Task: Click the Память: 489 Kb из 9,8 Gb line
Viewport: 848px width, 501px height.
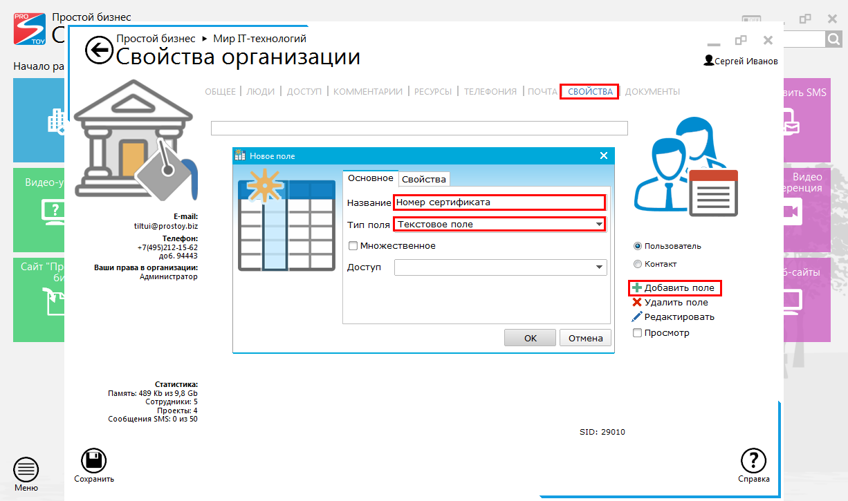Action: pyautogui.click(x=153, y=393)
